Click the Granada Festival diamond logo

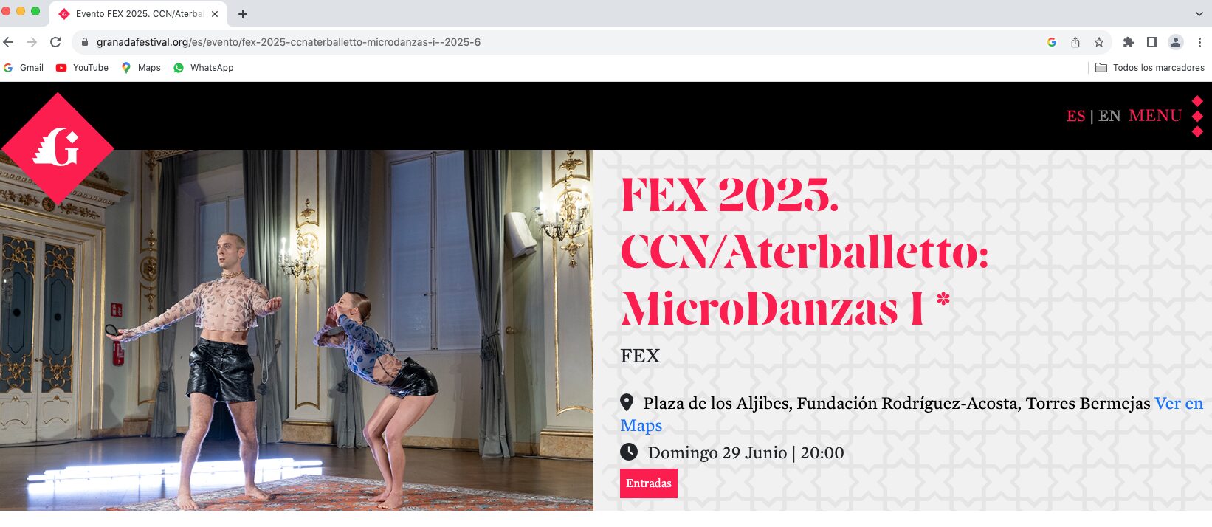click(58, 148)
